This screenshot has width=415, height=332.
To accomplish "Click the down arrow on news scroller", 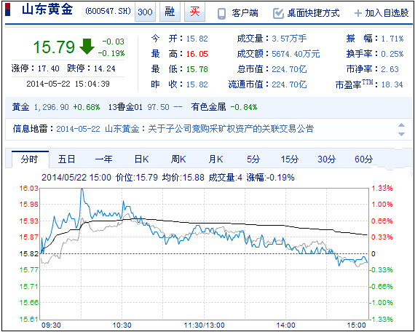I will click(401, 134).
